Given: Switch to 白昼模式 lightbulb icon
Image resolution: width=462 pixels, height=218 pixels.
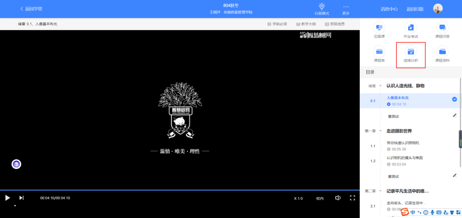Looking at the screenshot, I should (322, 6).
